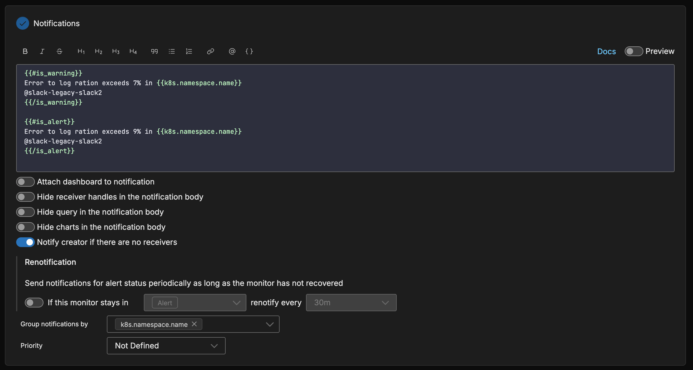Insert a block quote
The height and width of the screenshot is (370, 693).
pos(154,51)
